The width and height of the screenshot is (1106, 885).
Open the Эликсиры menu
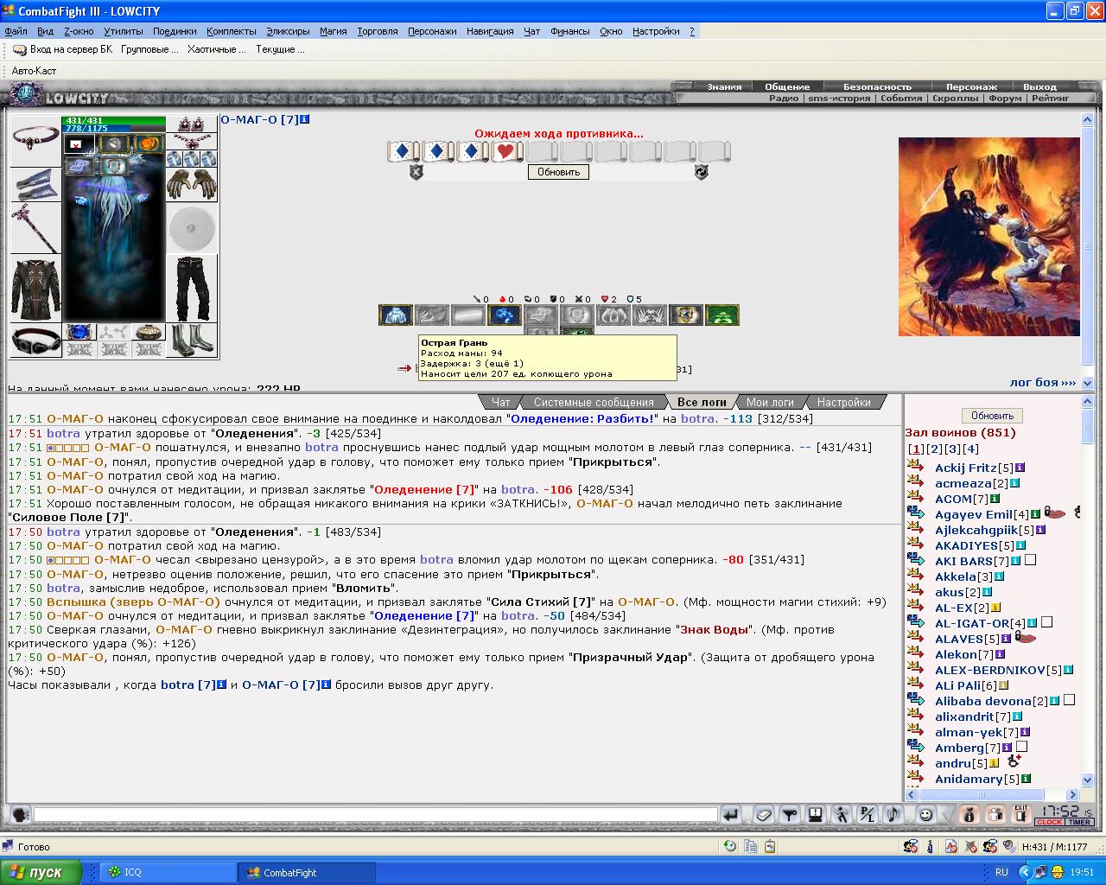[x=288, y=31]
